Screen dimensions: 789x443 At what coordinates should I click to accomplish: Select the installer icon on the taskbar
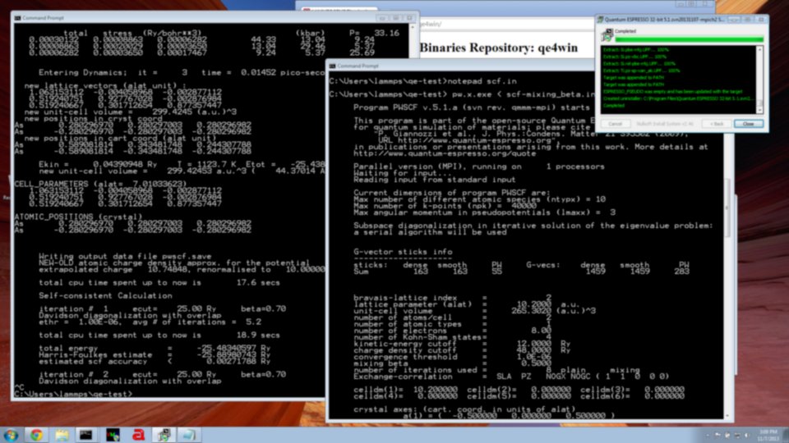tap(164, 434)
